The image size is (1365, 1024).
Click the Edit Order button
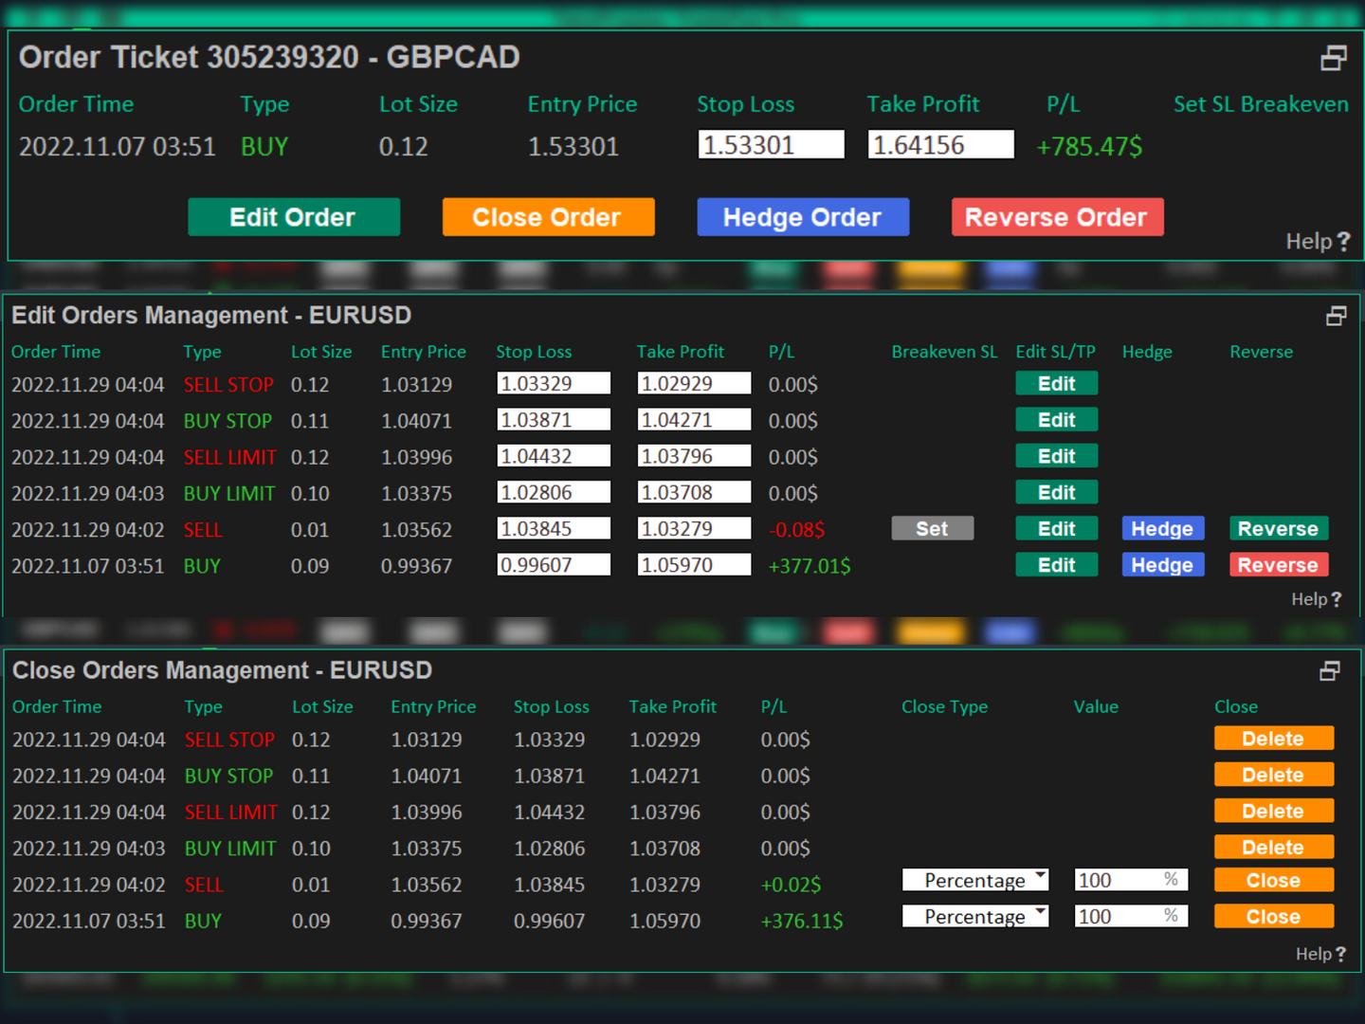point(294,217)
